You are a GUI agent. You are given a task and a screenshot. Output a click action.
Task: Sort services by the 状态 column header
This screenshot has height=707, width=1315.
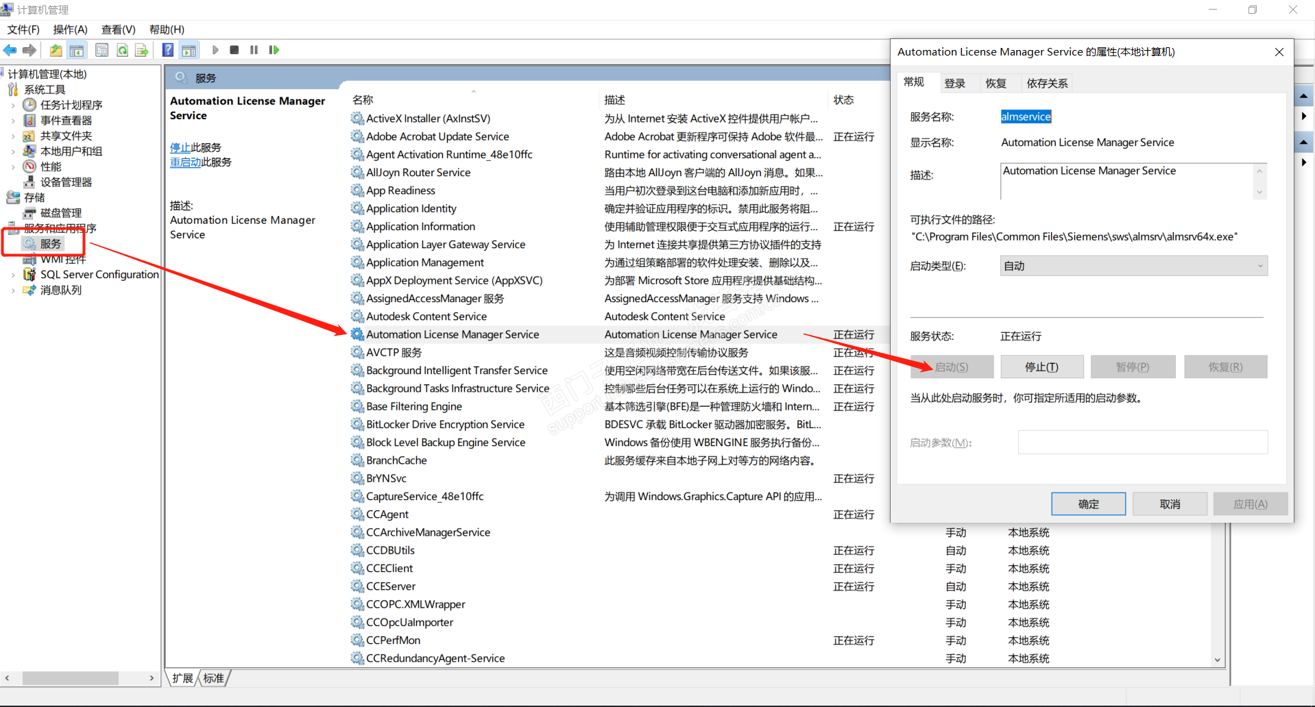point(844,100)
